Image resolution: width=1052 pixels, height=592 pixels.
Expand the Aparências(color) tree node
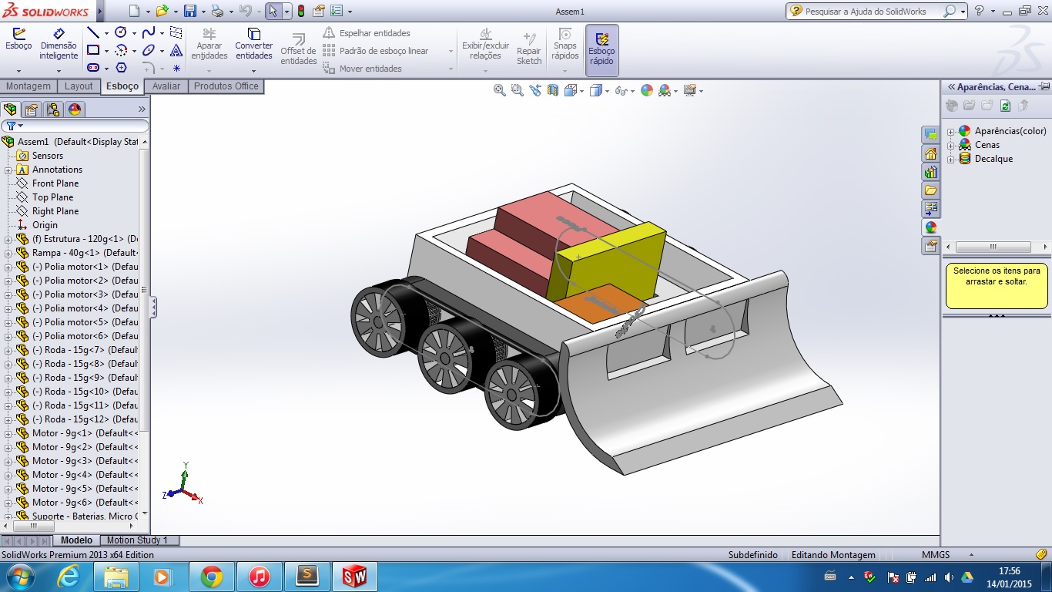pyautogui.click(x=950, y=132)
